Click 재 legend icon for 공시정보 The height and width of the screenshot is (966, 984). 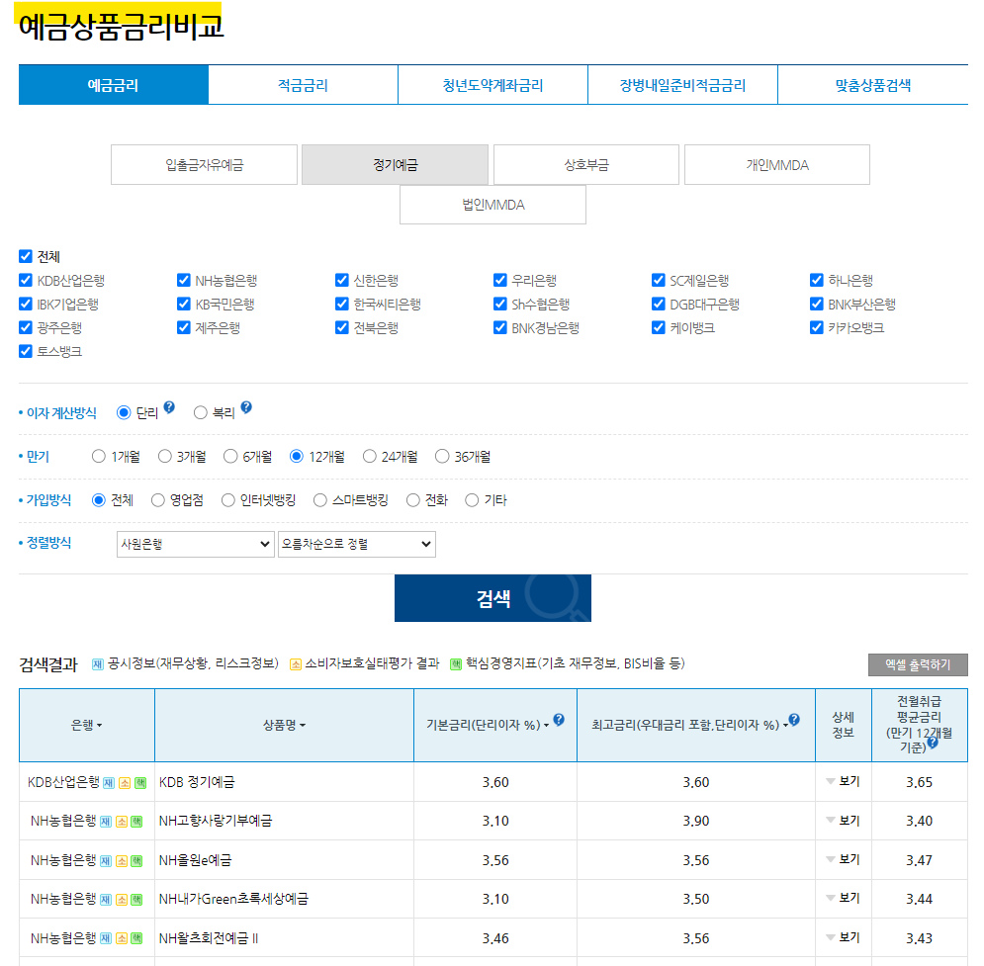97,664
